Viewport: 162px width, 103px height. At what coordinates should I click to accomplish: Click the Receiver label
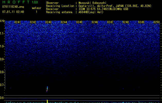pyautogui.click(x=52, y=9)
